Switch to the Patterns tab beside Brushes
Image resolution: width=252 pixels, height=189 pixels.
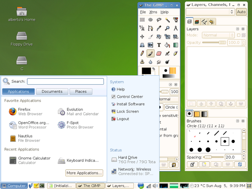point(197,114)
